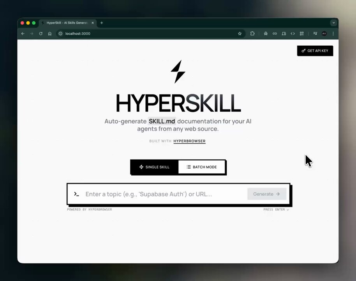356x281 pixels.
Task: View site information icon in address bar
Action: [60, 34]
